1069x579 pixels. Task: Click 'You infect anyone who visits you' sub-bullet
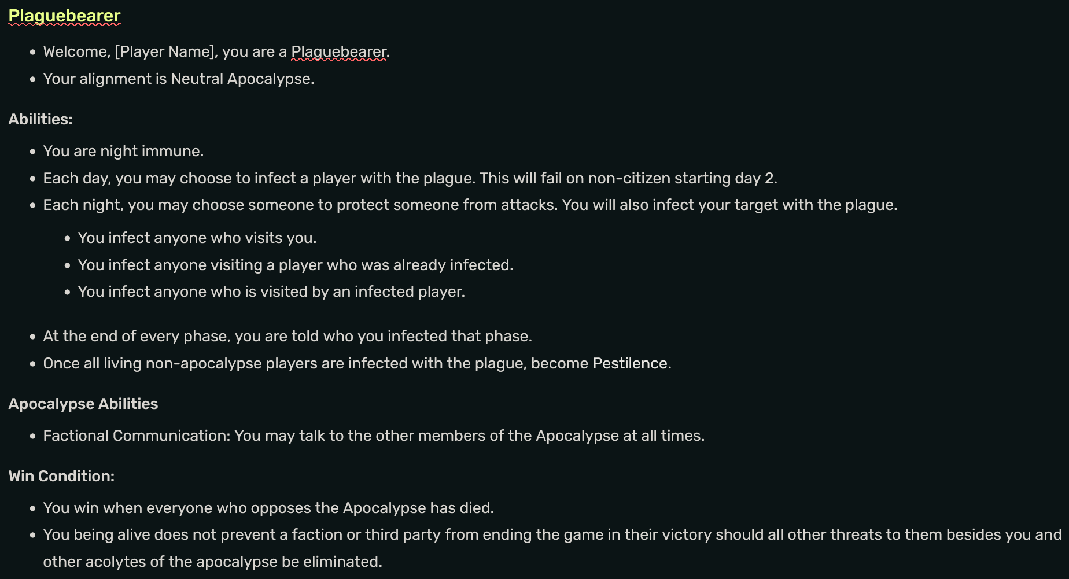click(197, 238)
